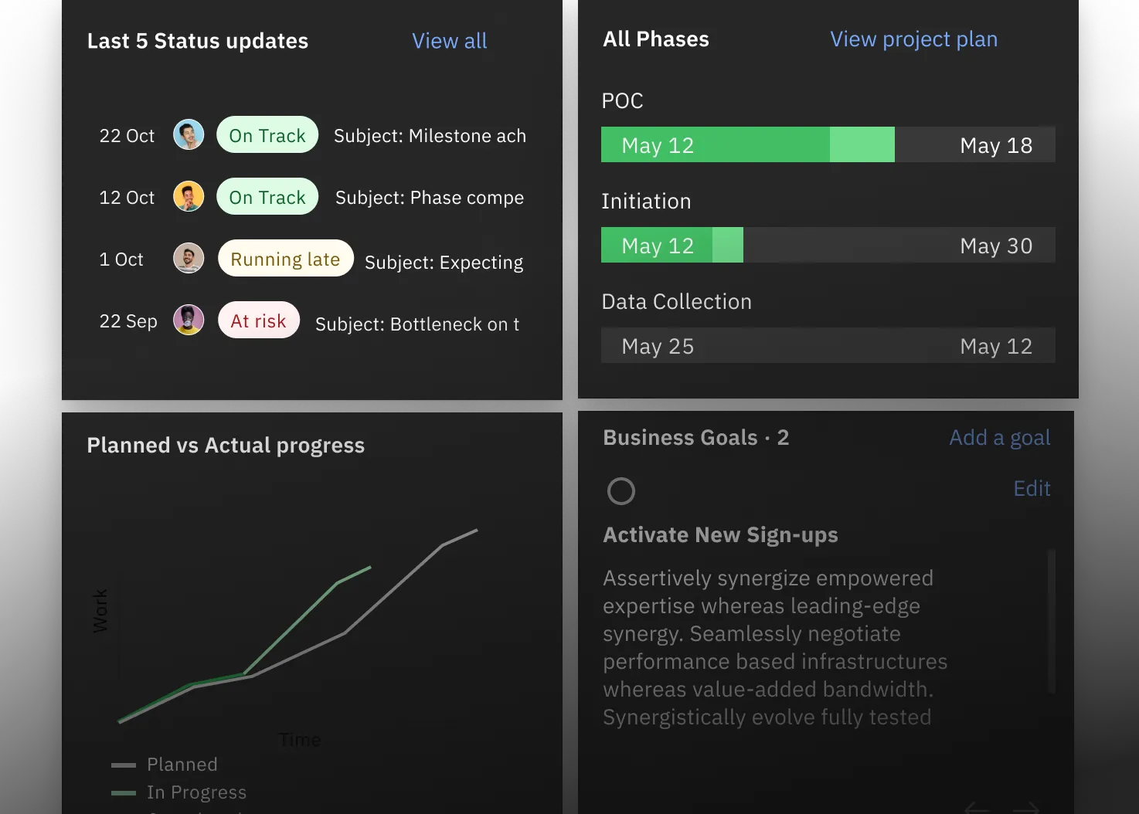This screenshot has width=1139, height=814.
Task: Click the goal description scrollbar
Action: pyautogui.click(x=1051, y=622)
